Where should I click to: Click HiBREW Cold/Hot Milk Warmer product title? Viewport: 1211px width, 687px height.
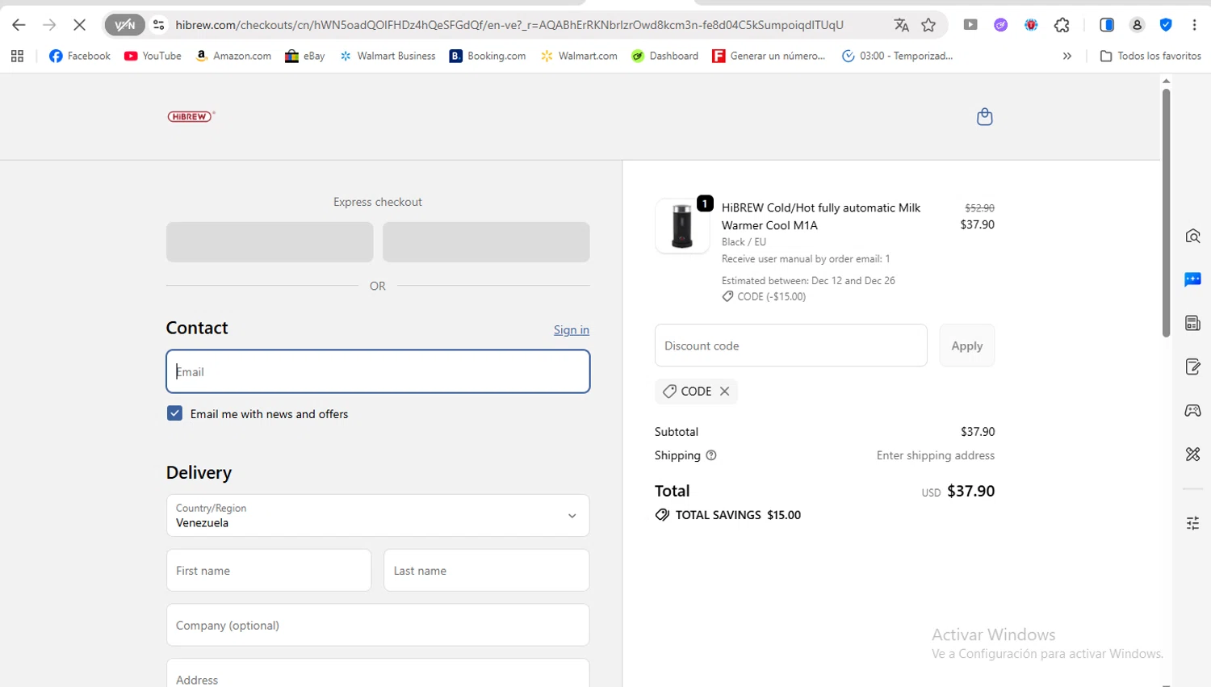[821, 216]
